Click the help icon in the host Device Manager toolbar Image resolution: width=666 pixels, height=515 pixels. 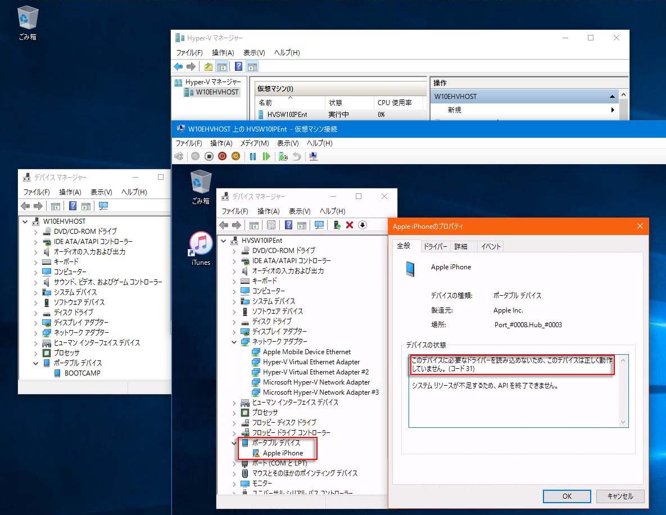point(73,206)
